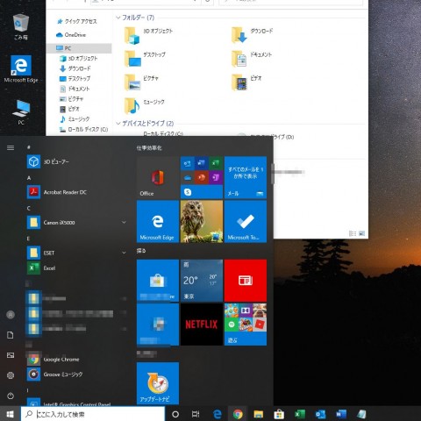Click the Power icon in Start sidebar
Screen dimensions: 421x421
11,396
